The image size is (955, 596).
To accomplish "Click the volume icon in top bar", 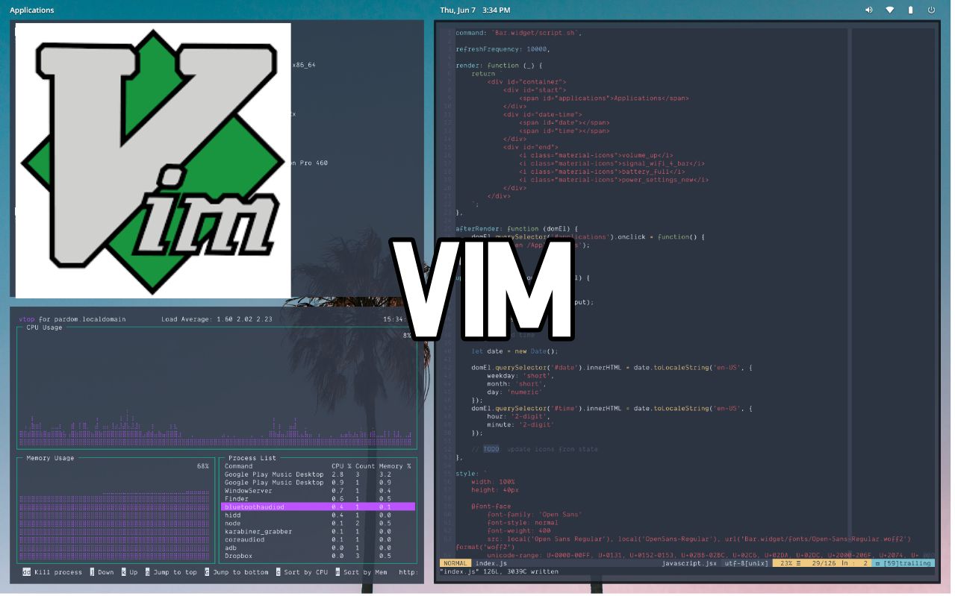I will pyautogui.click(x=868, y=10).
